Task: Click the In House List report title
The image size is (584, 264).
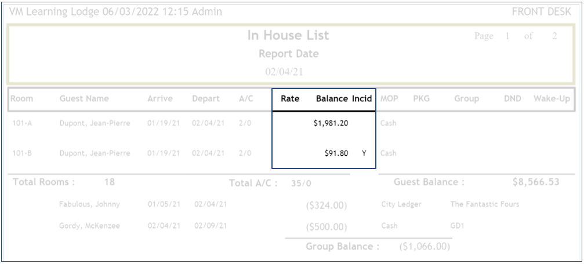Action: point(288,35)
